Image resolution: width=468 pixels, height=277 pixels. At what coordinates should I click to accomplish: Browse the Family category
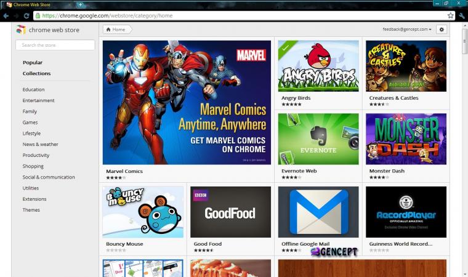tap(30, 111)
